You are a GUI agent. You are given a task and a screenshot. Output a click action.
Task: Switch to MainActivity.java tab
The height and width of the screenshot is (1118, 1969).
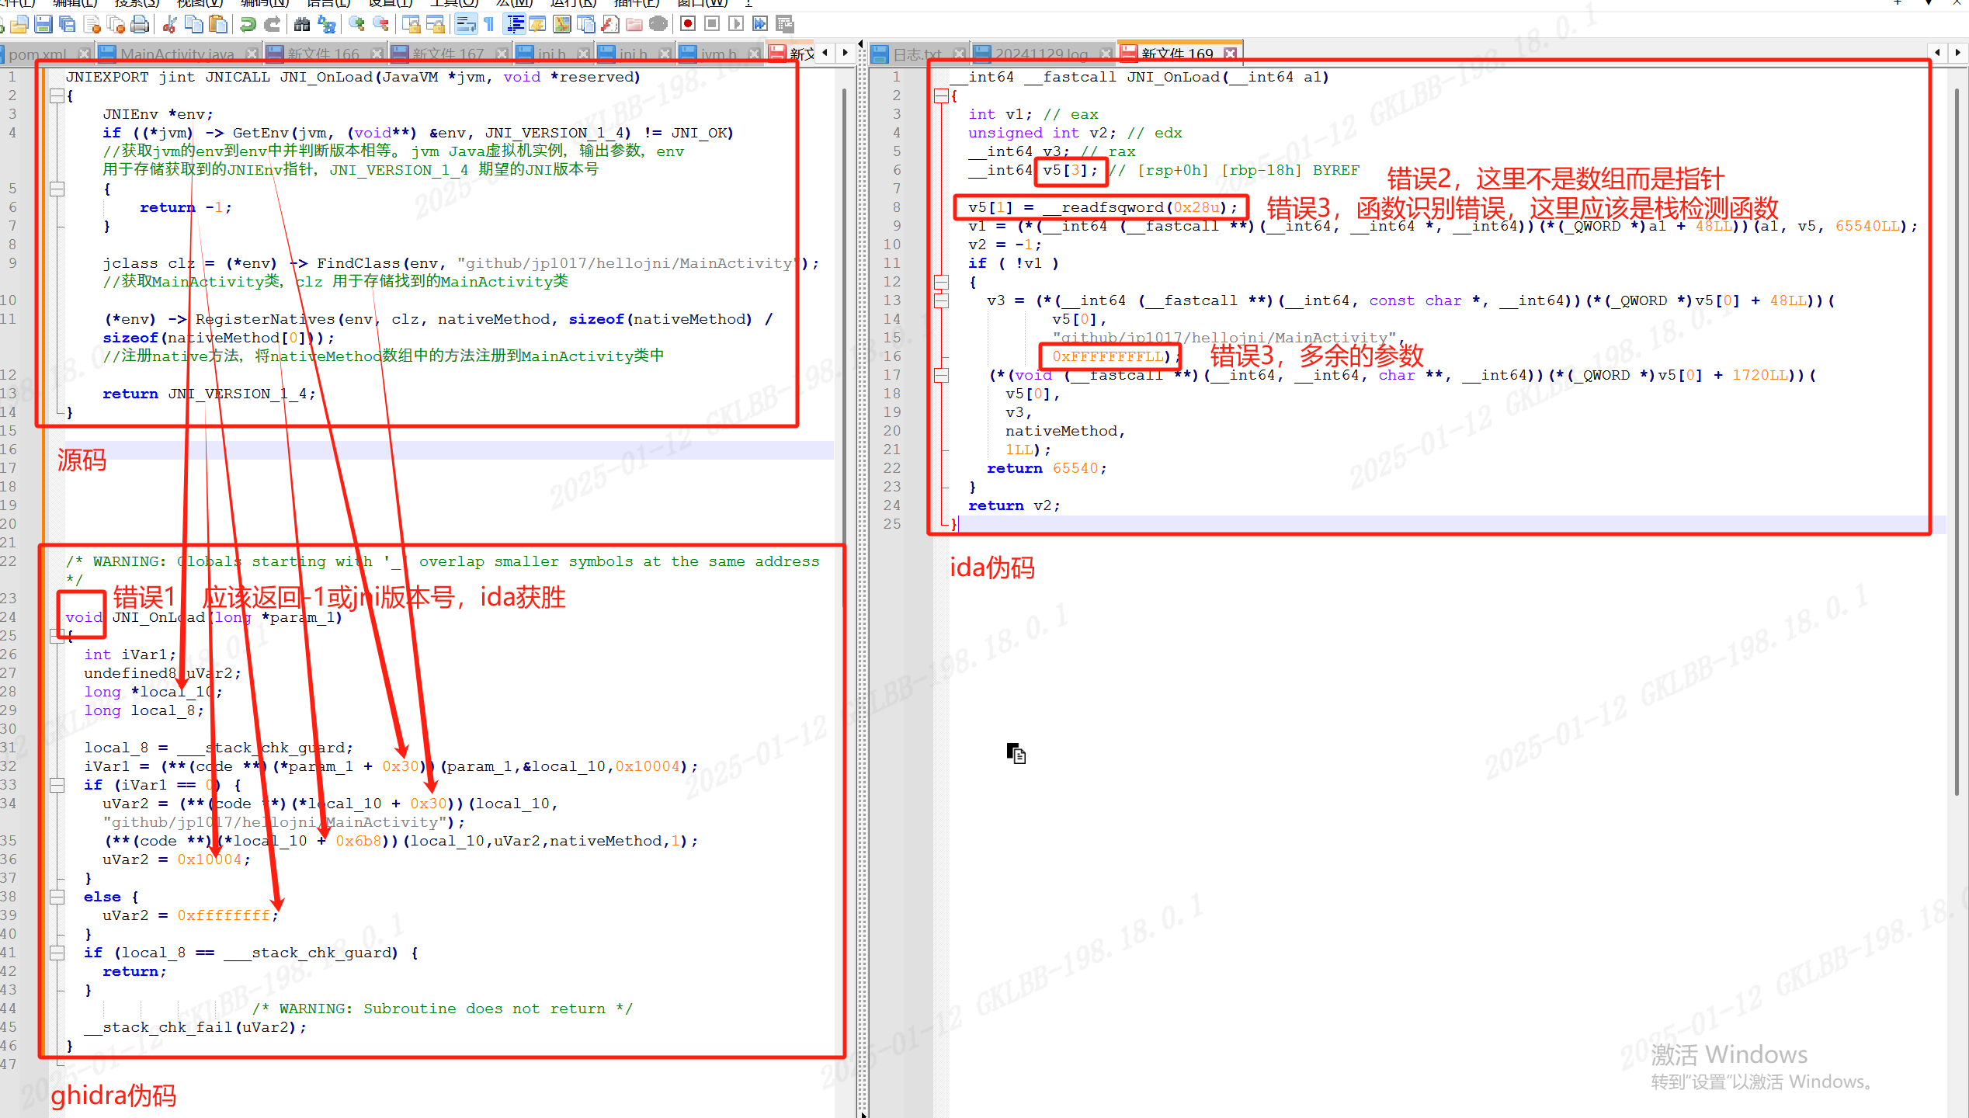[177, 54]
